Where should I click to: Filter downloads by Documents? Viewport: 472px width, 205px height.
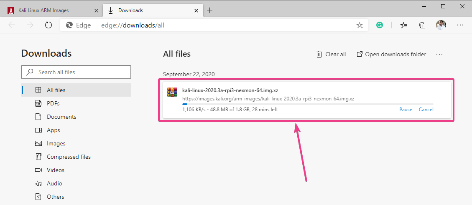(x=76, y=117)
